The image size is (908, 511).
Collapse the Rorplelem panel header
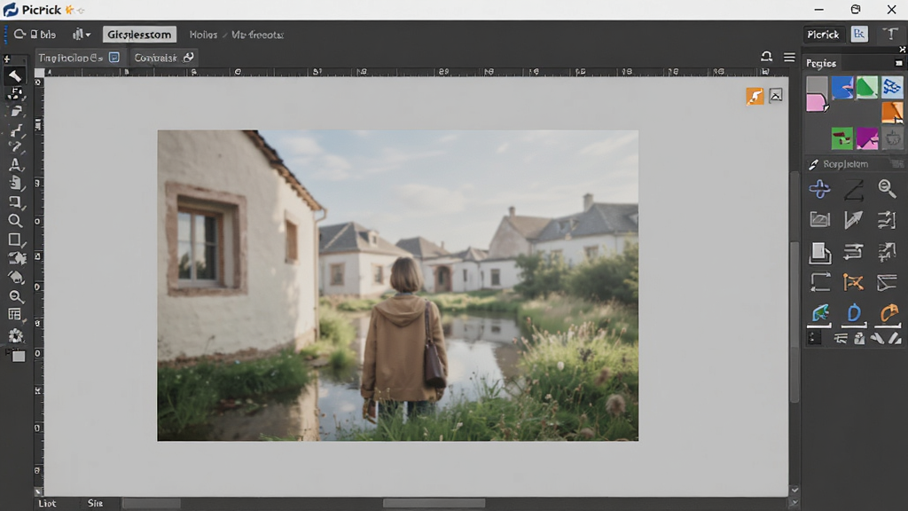[854, 164]
